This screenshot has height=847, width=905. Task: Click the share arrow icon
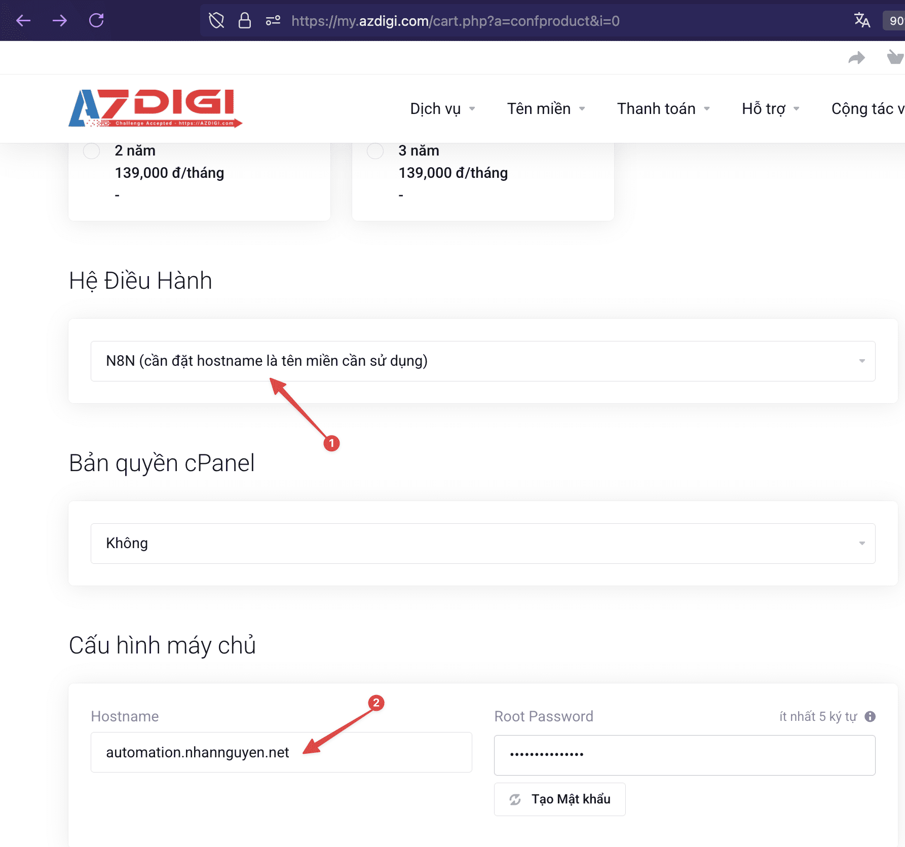pos(856,58)
